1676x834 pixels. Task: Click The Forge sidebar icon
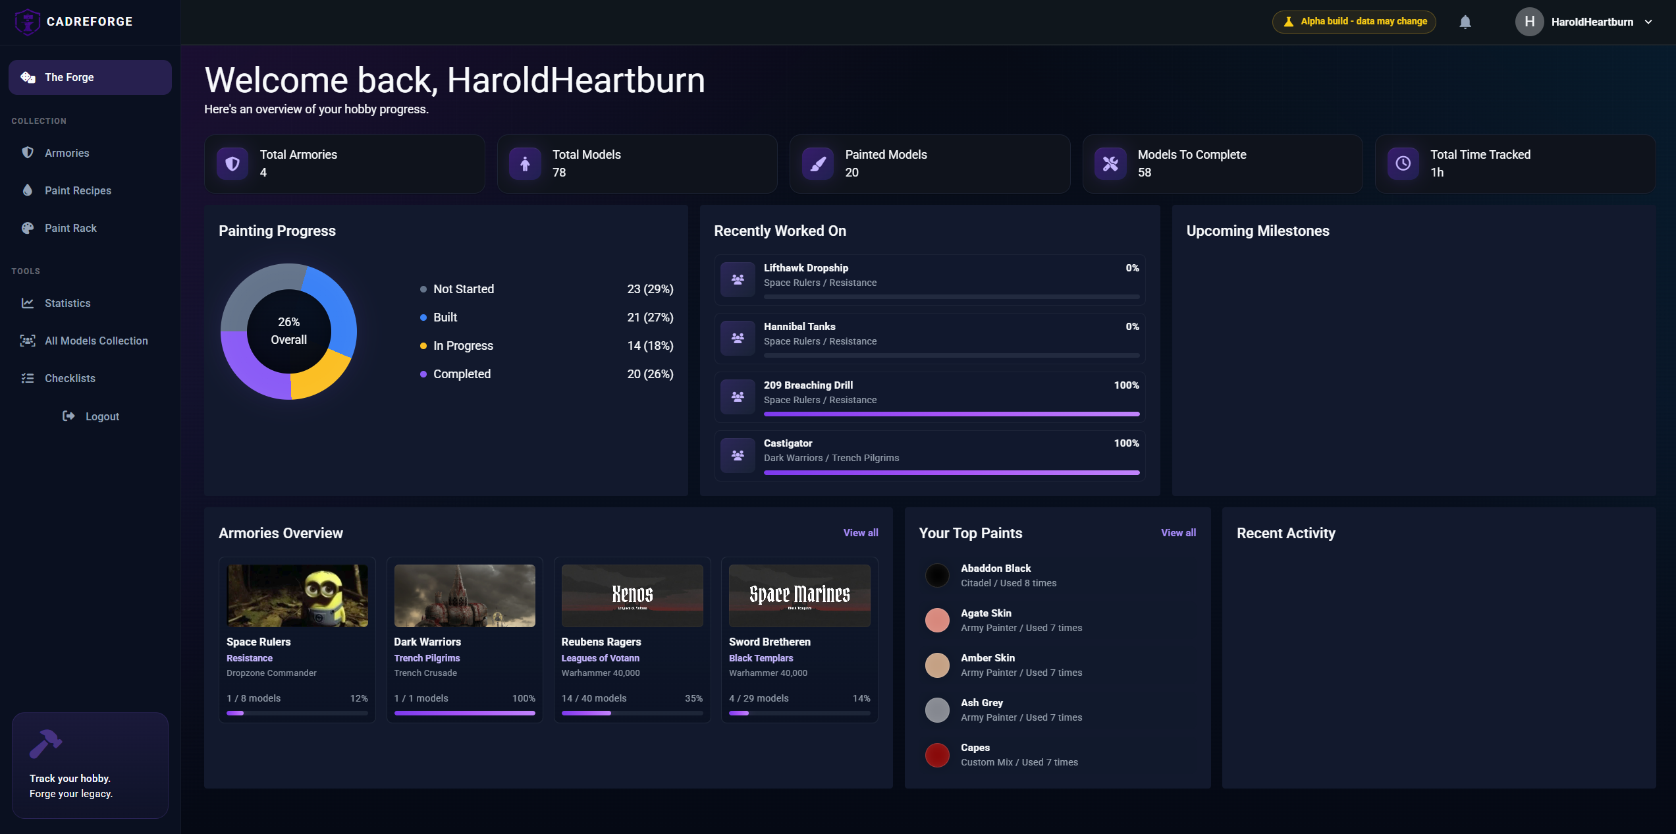28,77
